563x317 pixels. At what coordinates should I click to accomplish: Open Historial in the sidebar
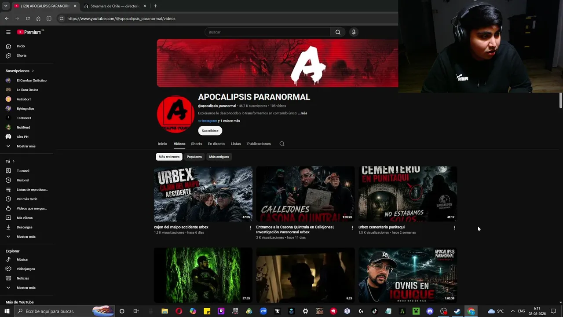23,180
